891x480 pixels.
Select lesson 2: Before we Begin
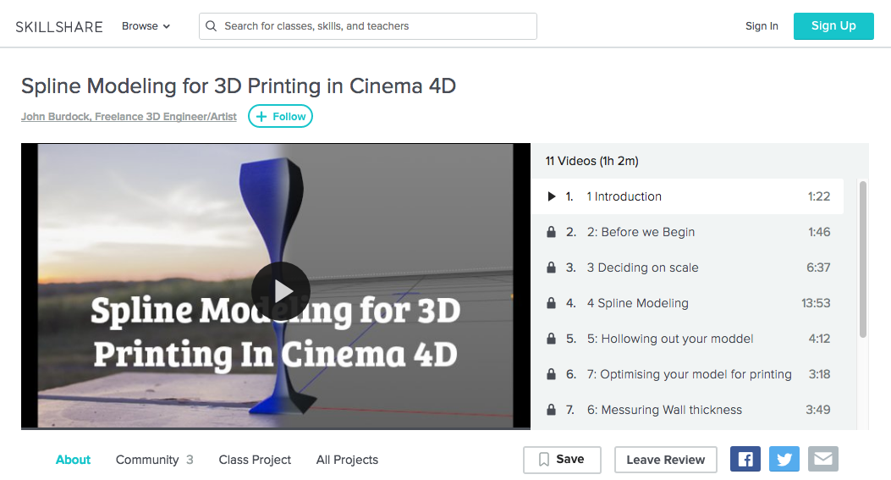point(687,232)
